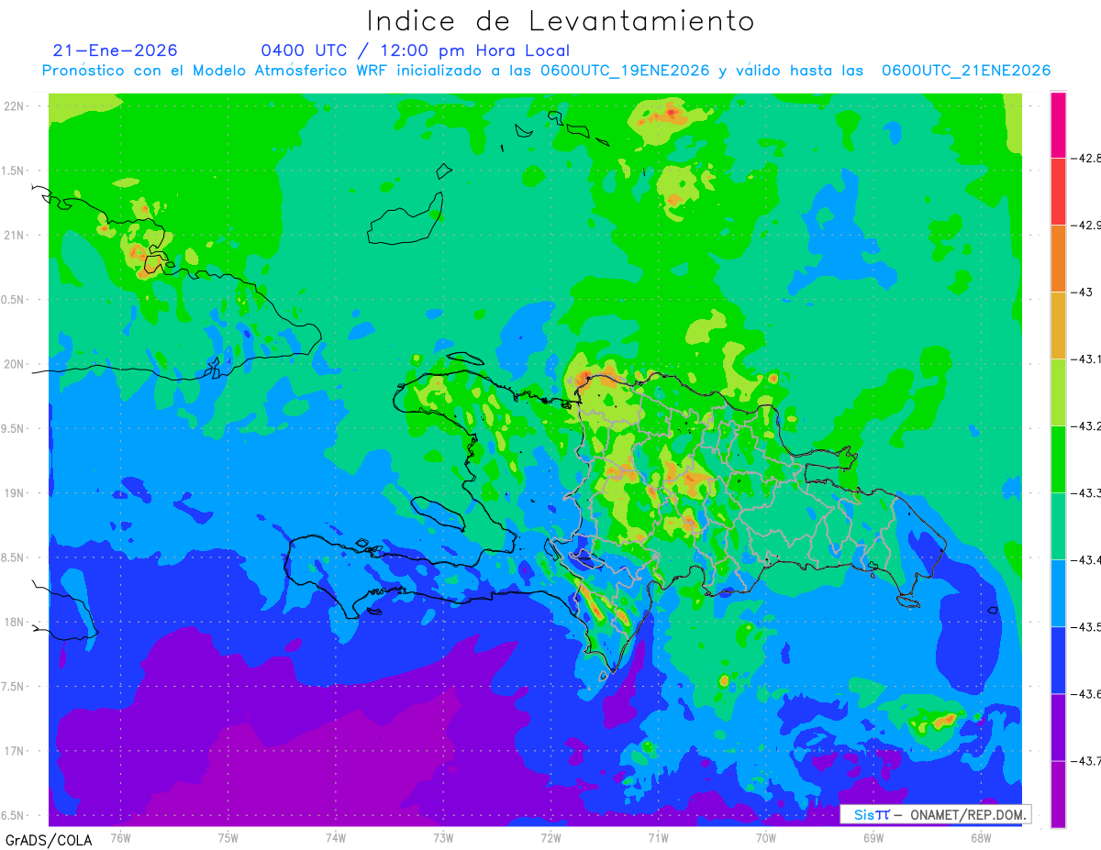Screen dimensions: 1101x850
Task: Click the '70W' longitude label
Action: coord(765,838)
